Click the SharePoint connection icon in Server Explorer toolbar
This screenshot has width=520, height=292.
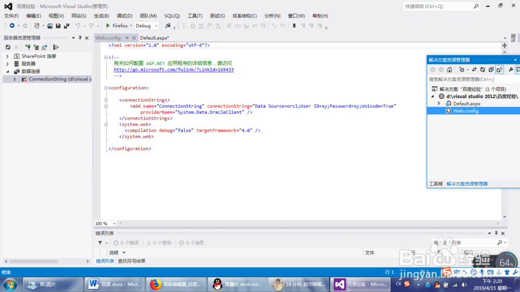pos(44,47)
